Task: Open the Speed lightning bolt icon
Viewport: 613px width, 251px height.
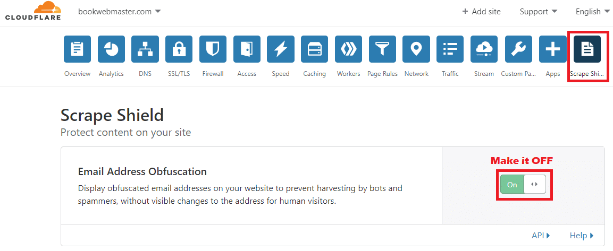Action: pos(281,49)
